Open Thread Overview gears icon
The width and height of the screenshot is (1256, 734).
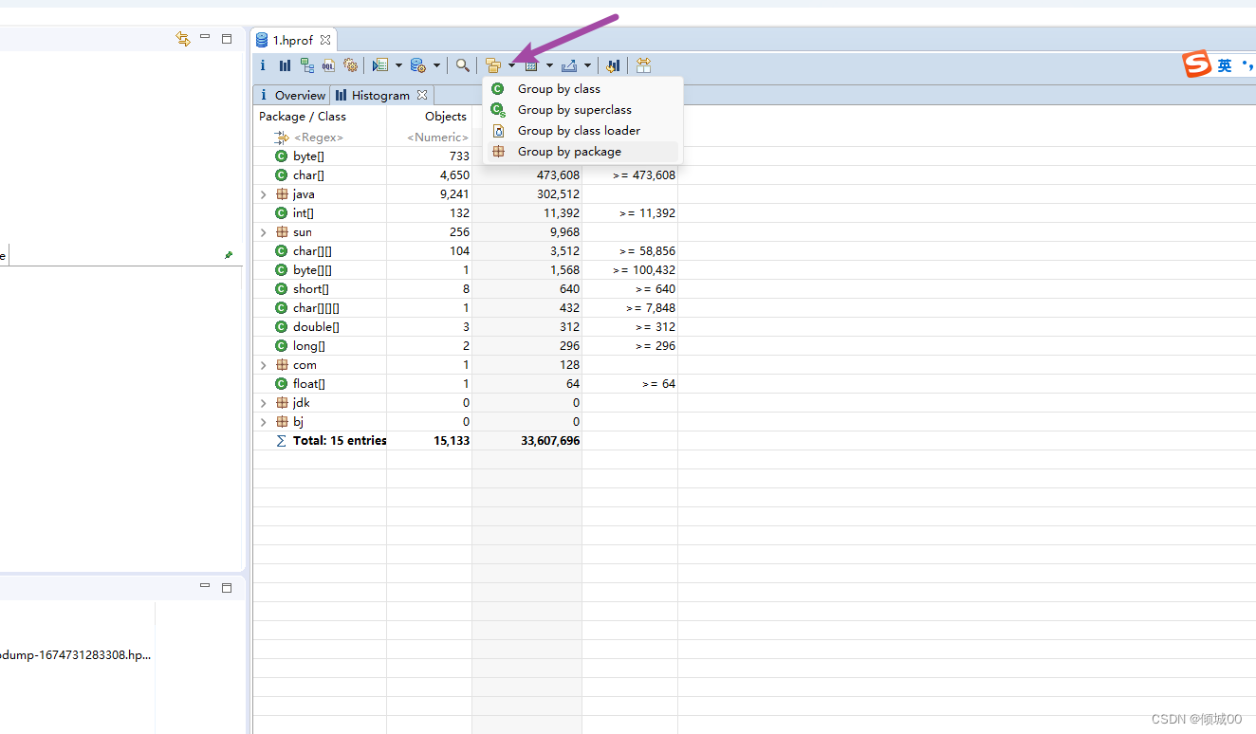[351, 65]
